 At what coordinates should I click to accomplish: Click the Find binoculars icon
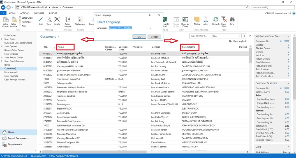click(x=232, y=21)
